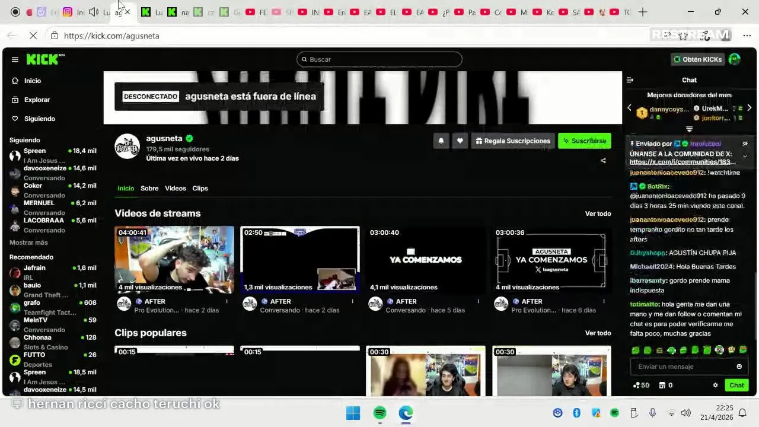Open Siguiendo in the sidebar
Viewport: 759px width, 427px height.
click(x=39, y=119)
